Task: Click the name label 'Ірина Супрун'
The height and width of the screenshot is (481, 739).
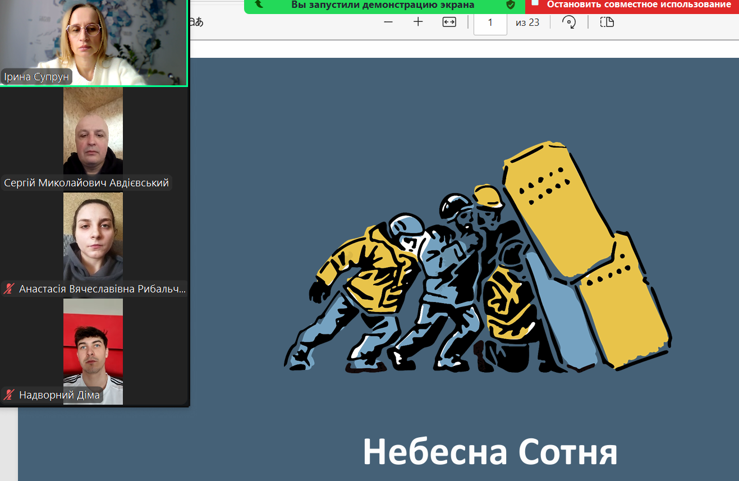Action: [36, 77]
